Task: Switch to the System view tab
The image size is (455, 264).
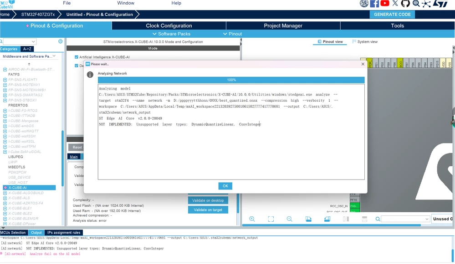Action: click(x=365, y=42)
